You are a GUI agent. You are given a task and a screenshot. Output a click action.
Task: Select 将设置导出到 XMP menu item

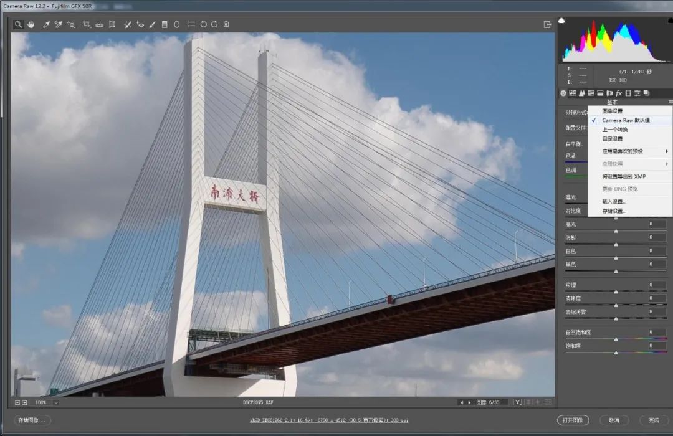(624, 176)
